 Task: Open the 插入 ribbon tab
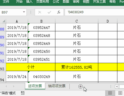[x=29, y=2]
